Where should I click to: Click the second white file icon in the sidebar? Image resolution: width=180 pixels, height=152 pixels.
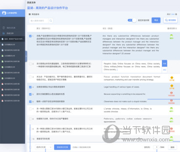3,44
